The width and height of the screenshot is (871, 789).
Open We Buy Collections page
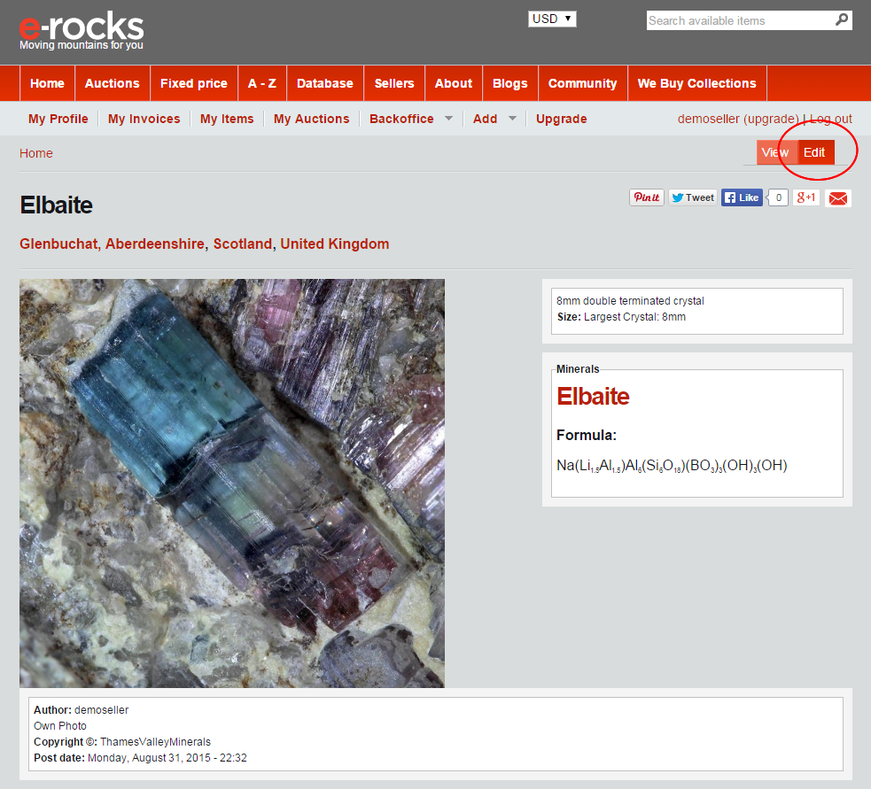[697, 83]
